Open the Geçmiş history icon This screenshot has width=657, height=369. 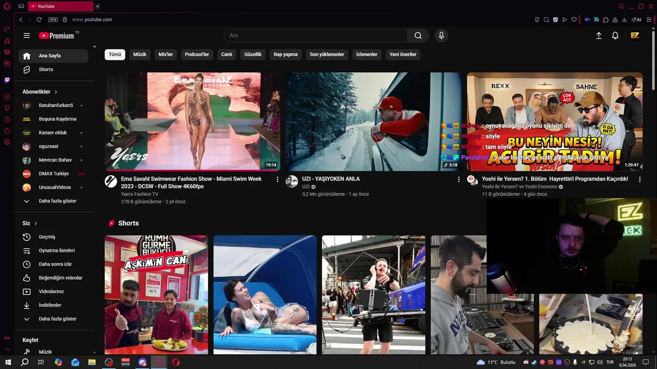point(27,237)
